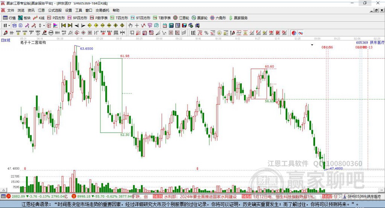Image resolution: width=385 pixels, height=208 pixels.
Task: Select the Gann angle triangle tool
Action: pyautogui.click(x=71, y=33)
